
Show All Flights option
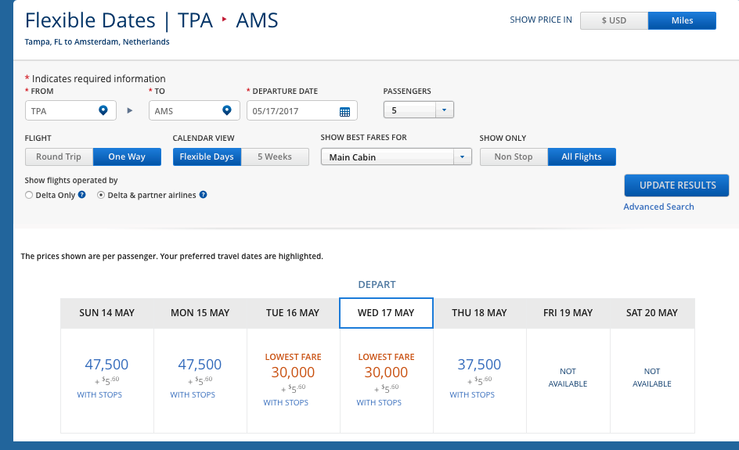[x=582, y=157]
